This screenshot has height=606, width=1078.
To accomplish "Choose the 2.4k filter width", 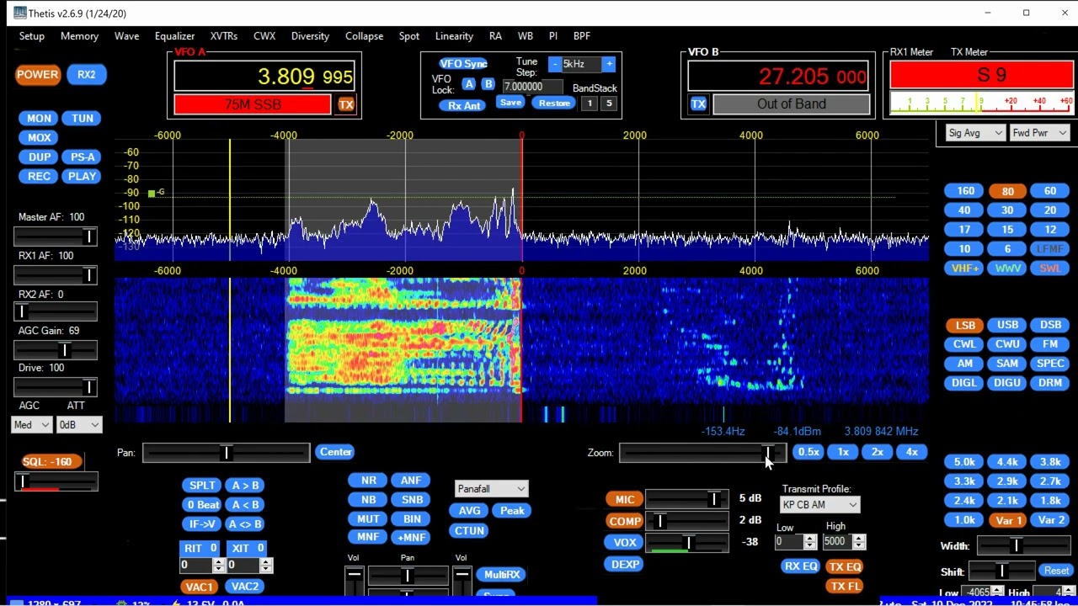I will point(965,501).
